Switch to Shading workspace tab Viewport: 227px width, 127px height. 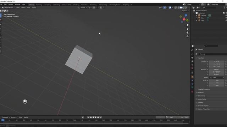[76, 5]
